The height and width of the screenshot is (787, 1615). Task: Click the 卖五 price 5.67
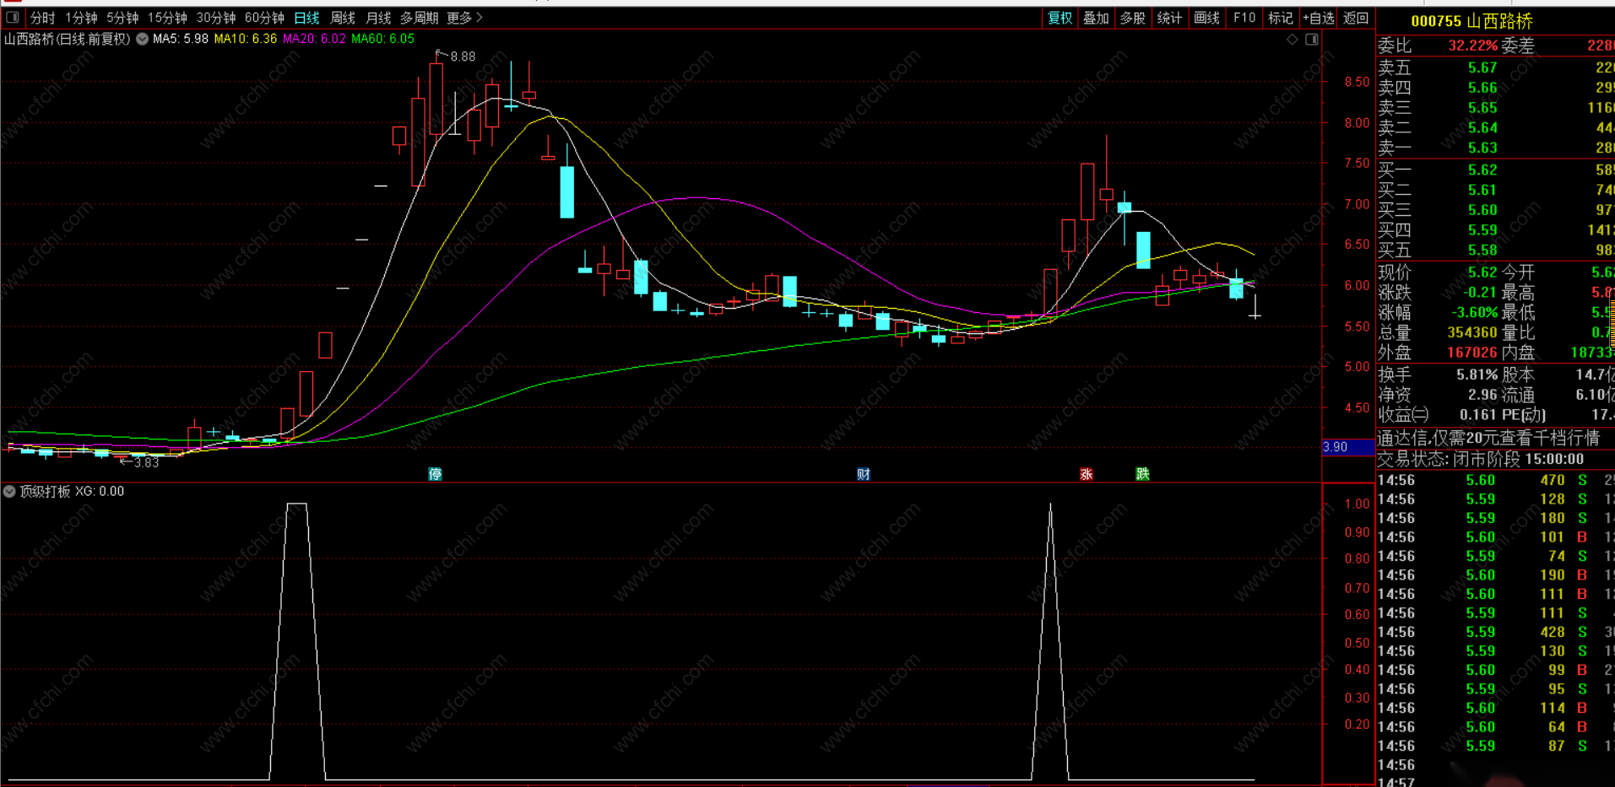pyautogui.click(x=1482, y=67)
